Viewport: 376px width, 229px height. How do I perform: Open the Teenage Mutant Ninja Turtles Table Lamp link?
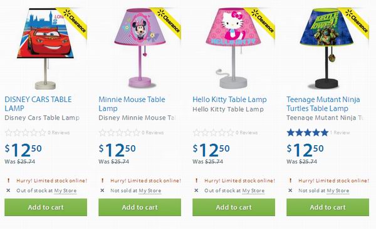323,104
